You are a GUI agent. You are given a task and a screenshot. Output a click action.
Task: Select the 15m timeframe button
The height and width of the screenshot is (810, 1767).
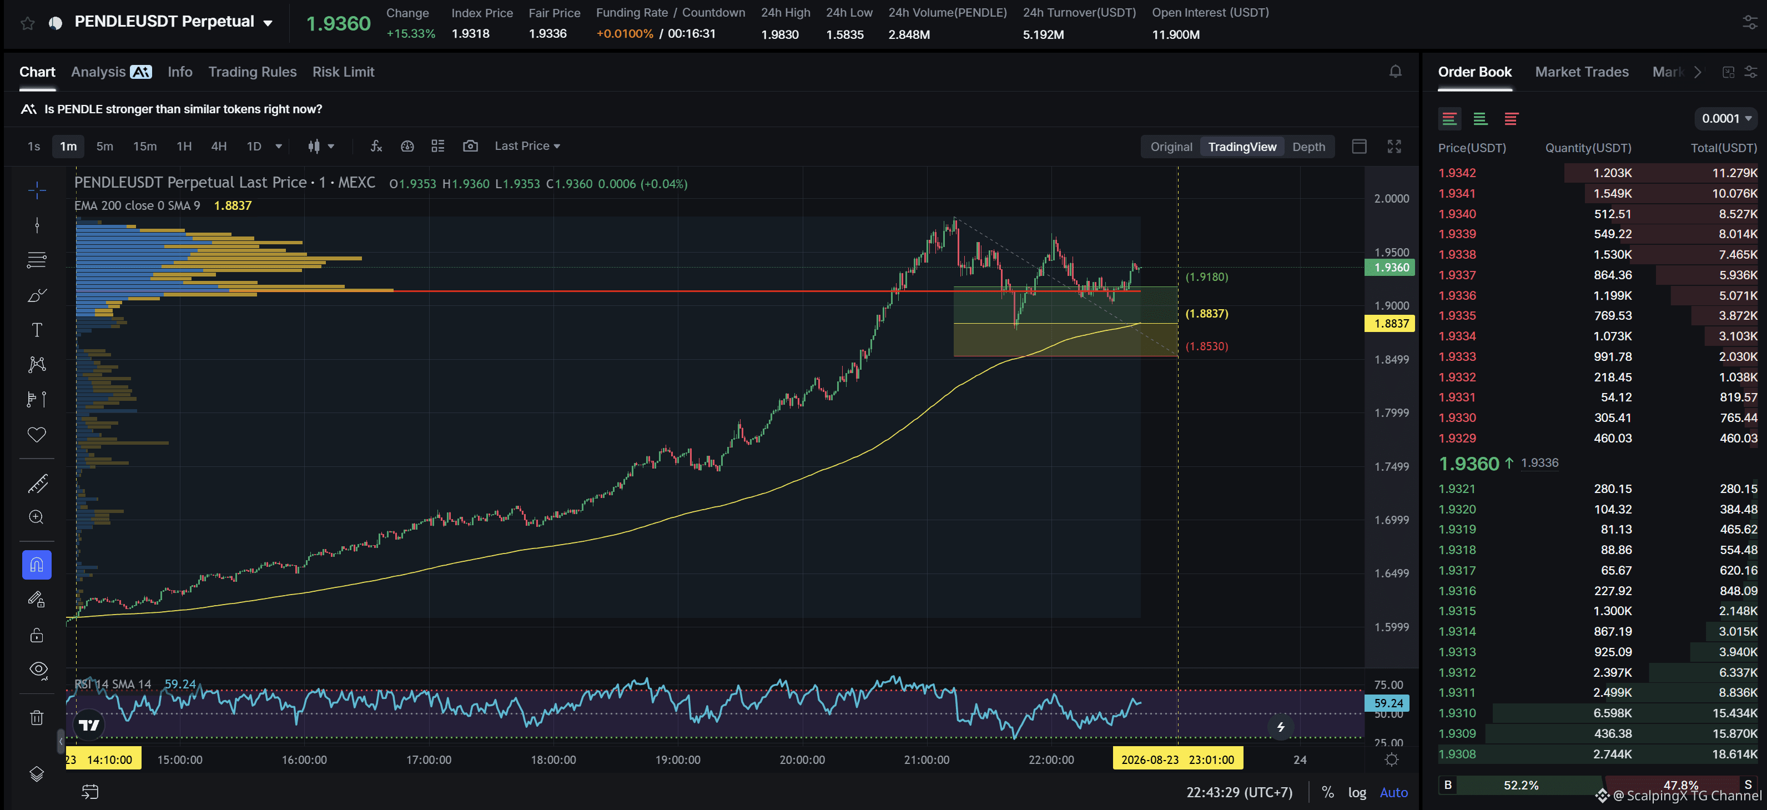tap(145, 146)
